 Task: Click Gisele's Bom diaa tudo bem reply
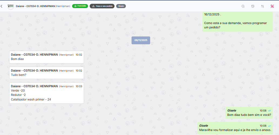pos(249,113)
